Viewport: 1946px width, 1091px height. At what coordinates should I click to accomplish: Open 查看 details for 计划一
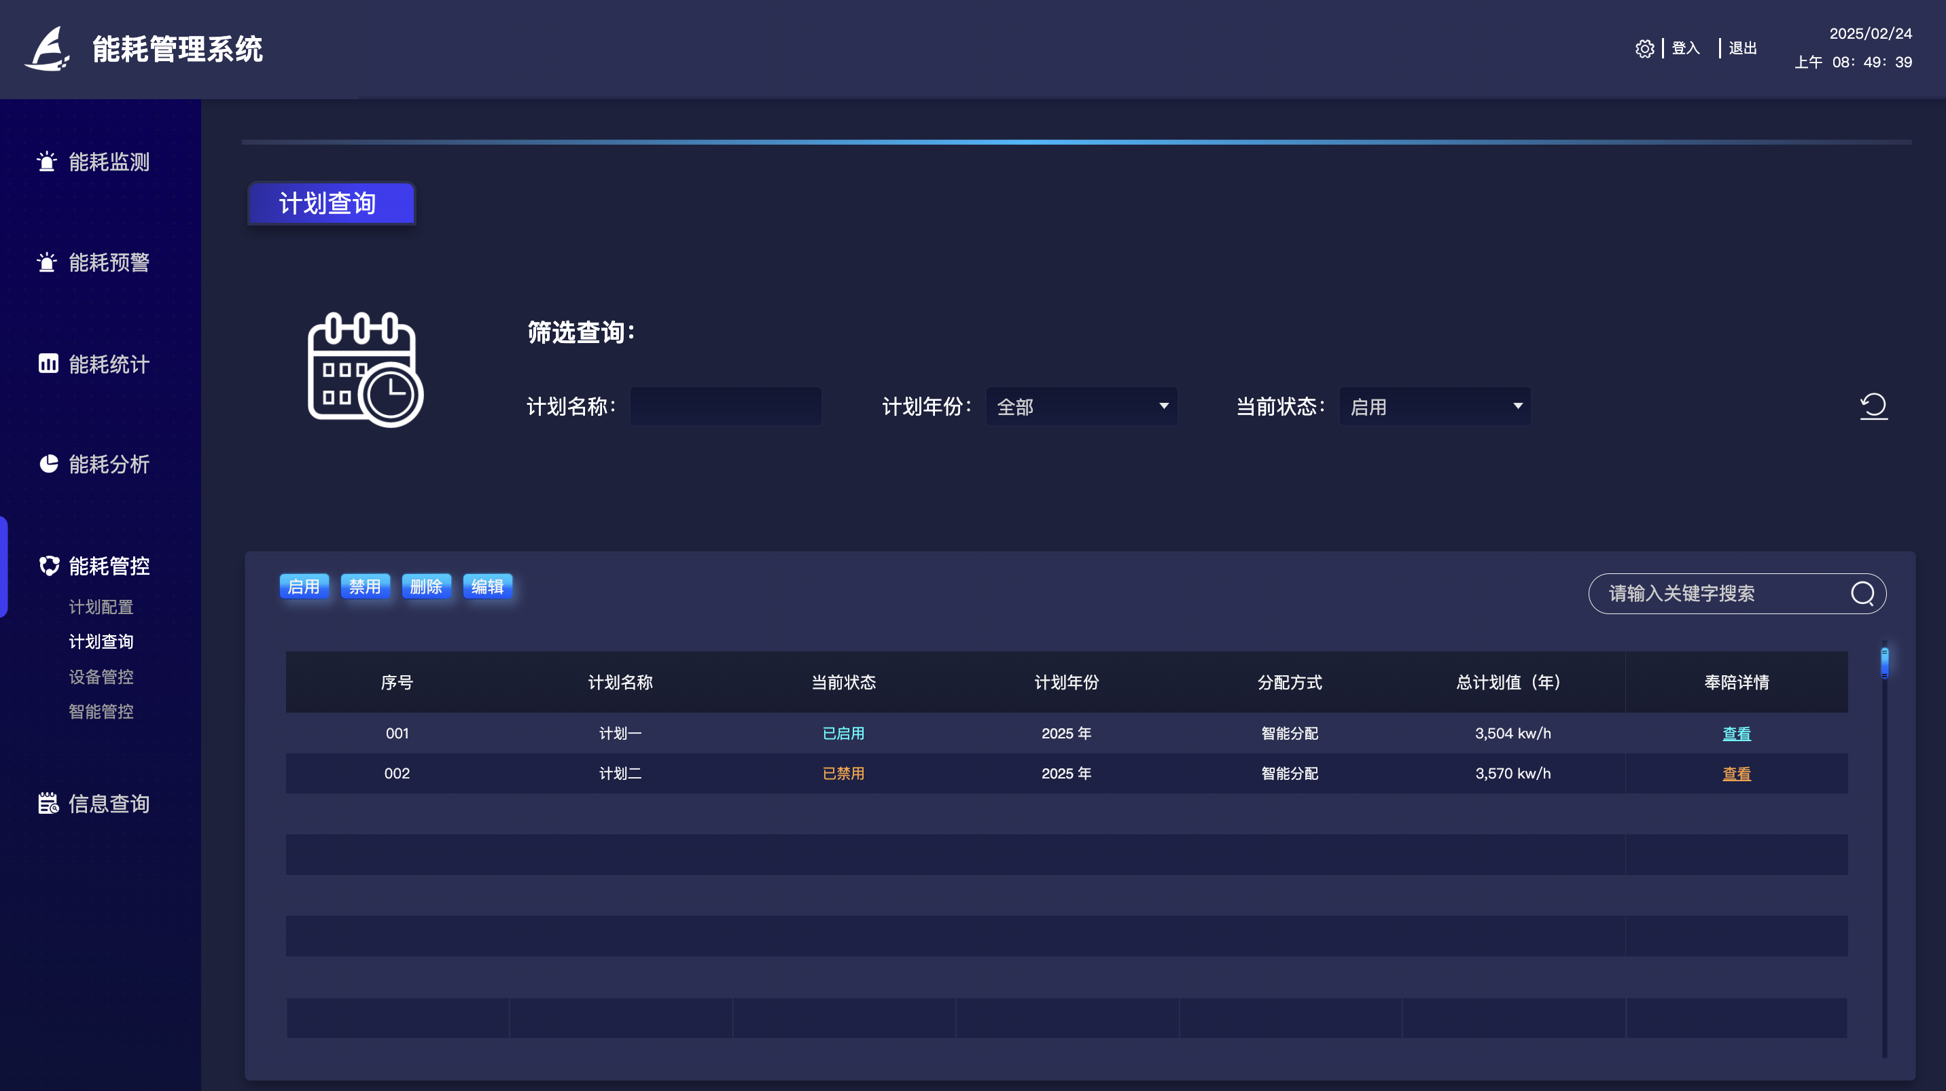tap(1737, 732)
